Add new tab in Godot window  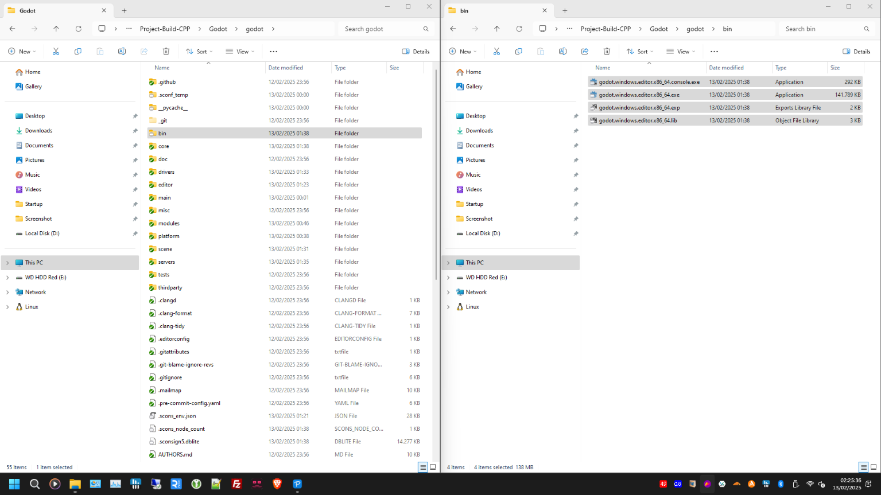(x=124, y=10)
